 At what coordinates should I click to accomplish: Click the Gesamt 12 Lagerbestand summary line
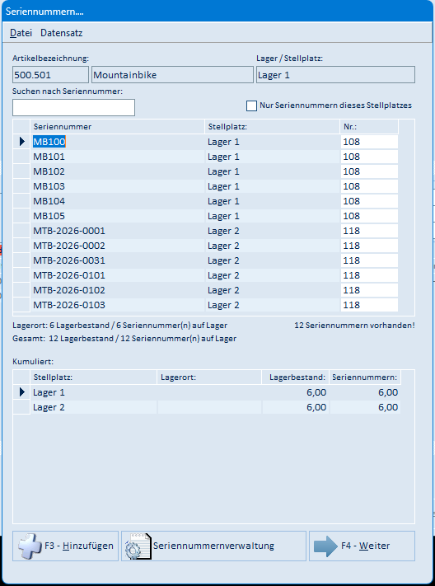pyautogui.click(x=124, y=339)
